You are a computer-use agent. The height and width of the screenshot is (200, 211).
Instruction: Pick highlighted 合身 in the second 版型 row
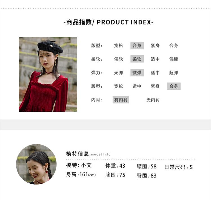(174, 86)
